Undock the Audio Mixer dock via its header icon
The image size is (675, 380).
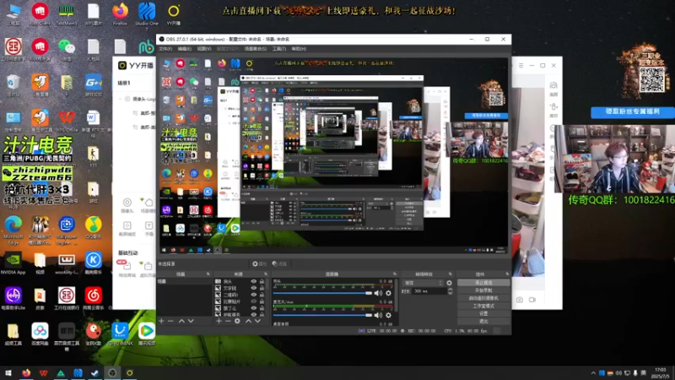click(394, 274)
